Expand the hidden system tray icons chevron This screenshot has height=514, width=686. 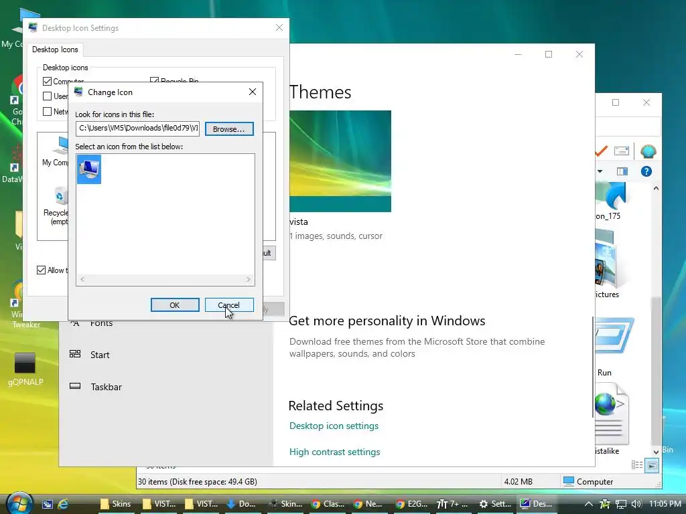tap(589, 504)
